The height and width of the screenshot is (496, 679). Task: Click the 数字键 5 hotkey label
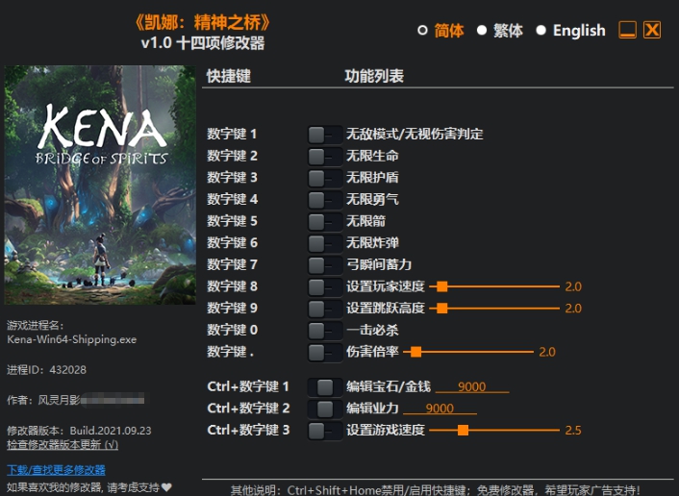[x=232, y=221]
